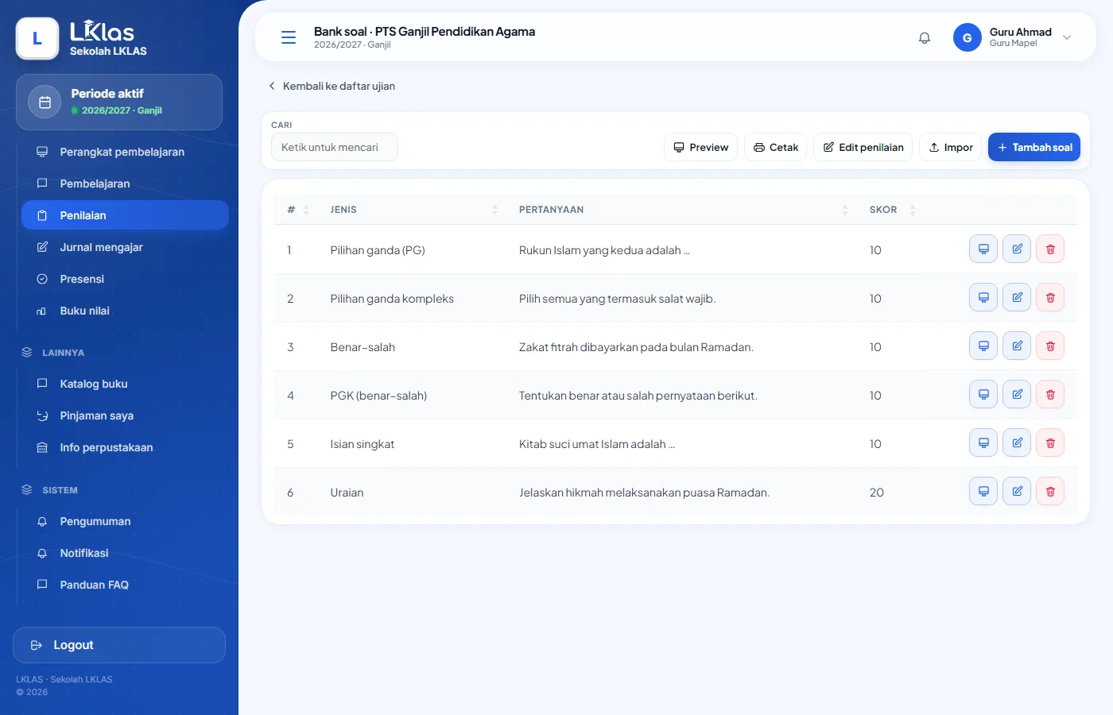The image size is (1113, 715).
Task: Click the Tambah soal button
Action: pyautogui.click(x=1034, y=147)
